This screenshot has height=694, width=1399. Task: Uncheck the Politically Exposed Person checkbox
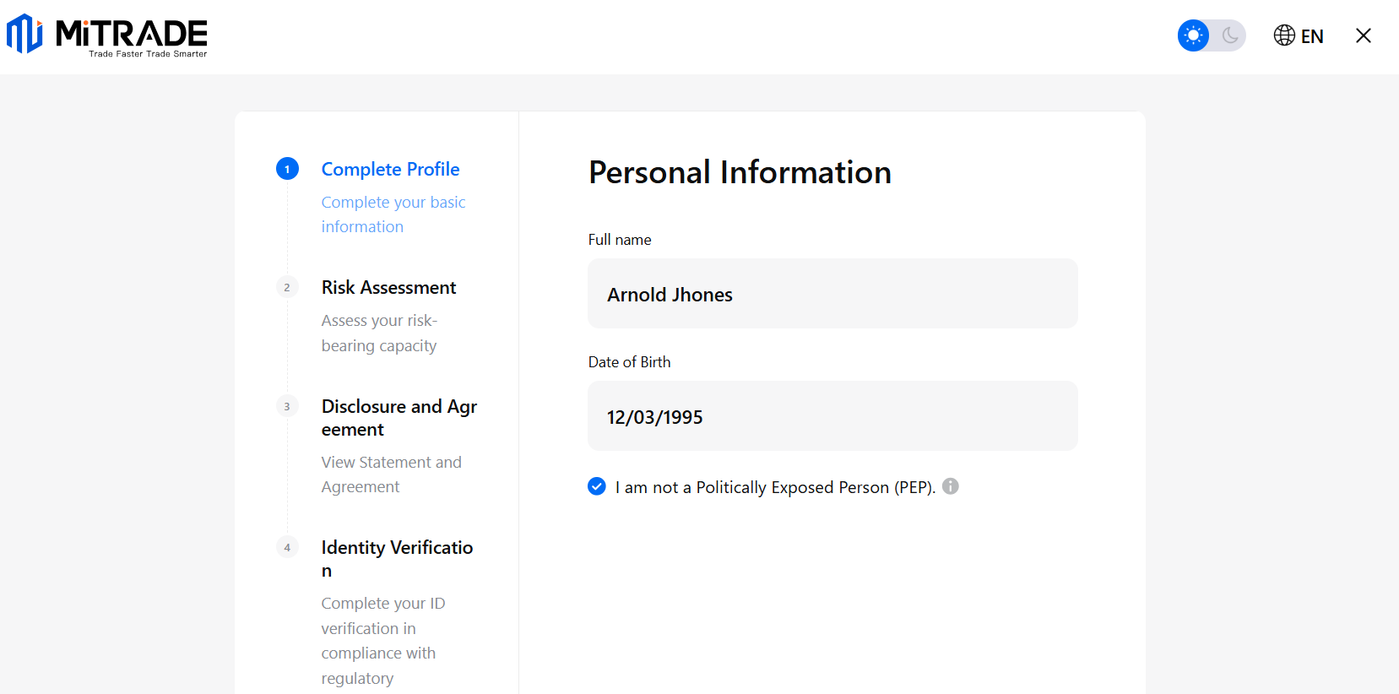pyautogui.click(x=597, y=486)
